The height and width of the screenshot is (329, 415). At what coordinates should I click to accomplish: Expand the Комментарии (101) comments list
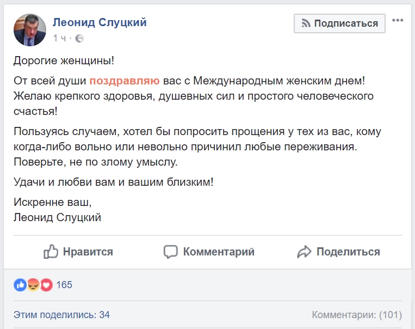(x=357, y=314)
